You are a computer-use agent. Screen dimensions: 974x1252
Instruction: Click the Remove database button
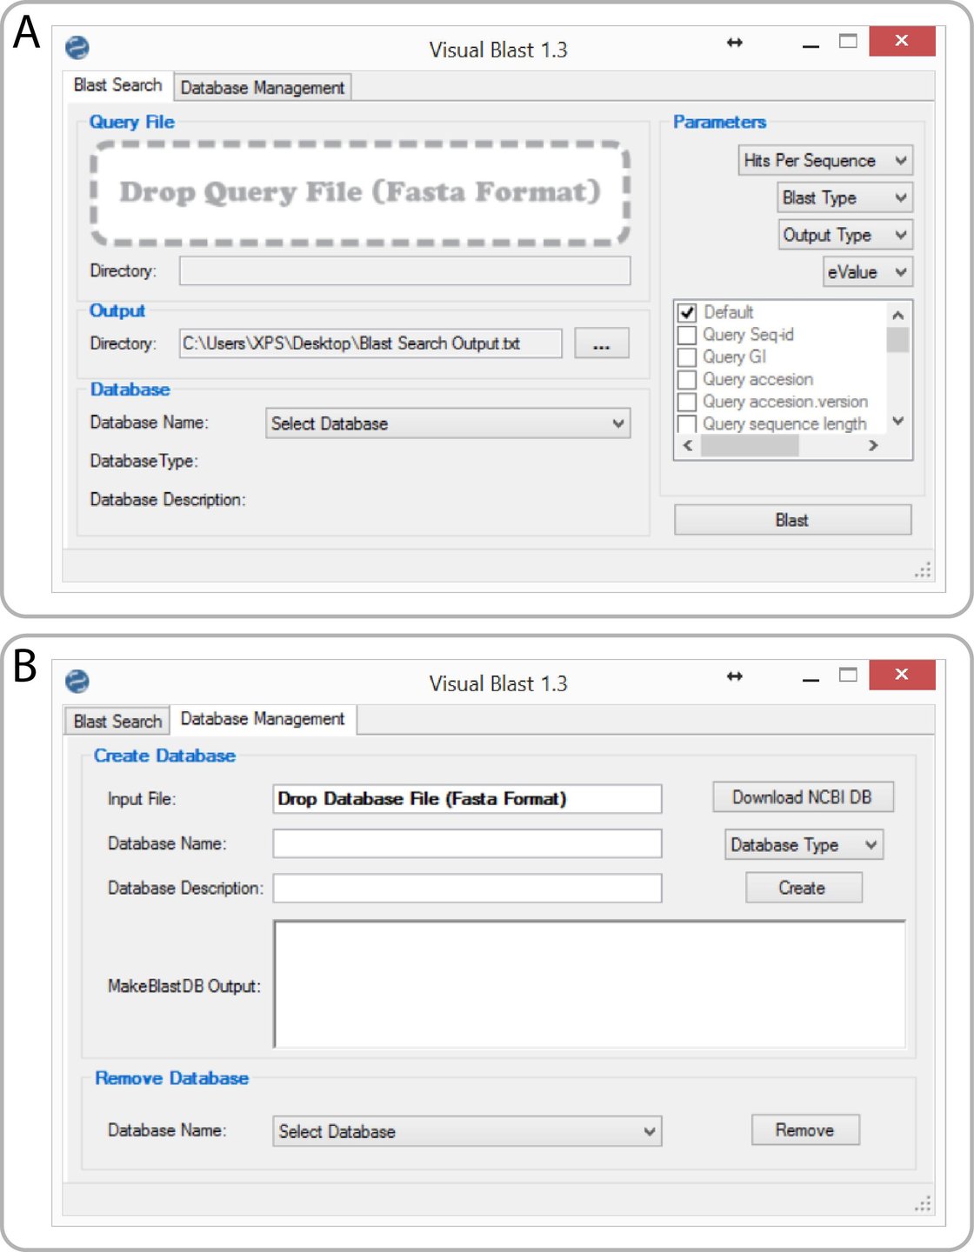(805, 1130)
